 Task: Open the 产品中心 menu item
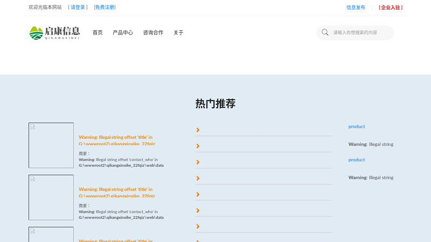click(x=123, y=33)
